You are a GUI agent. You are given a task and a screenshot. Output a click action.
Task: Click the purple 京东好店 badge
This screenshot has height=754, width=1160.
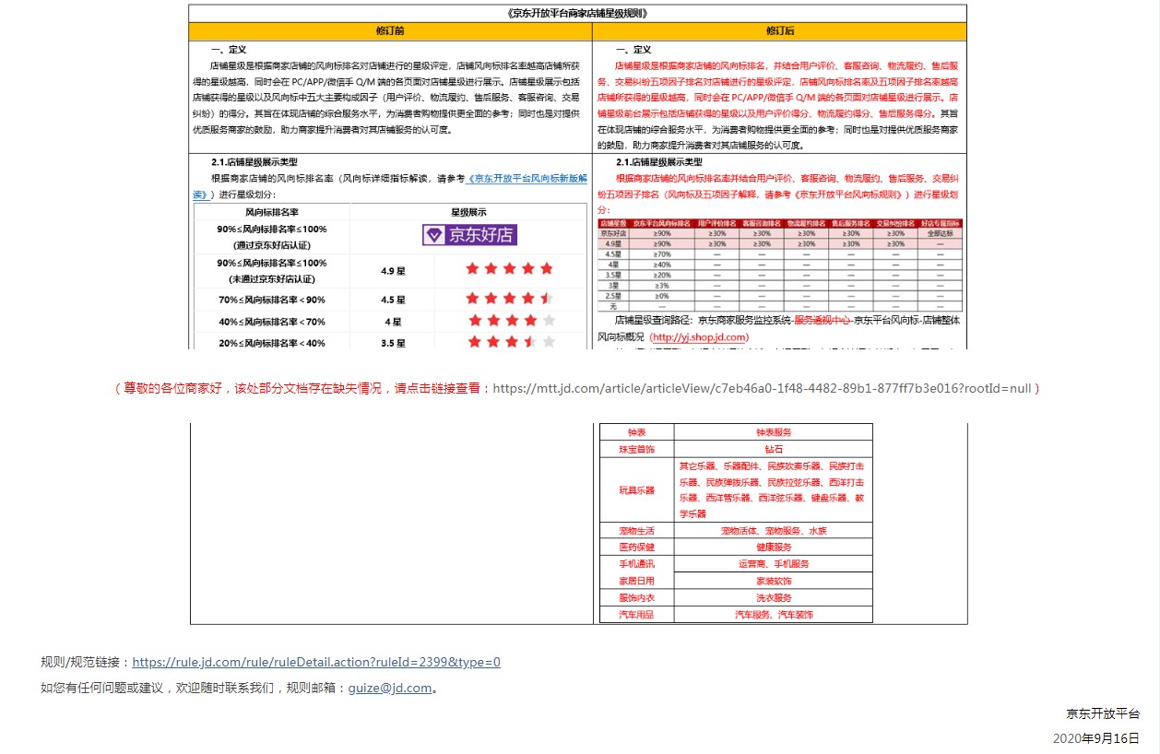click(x=469, y=235)
